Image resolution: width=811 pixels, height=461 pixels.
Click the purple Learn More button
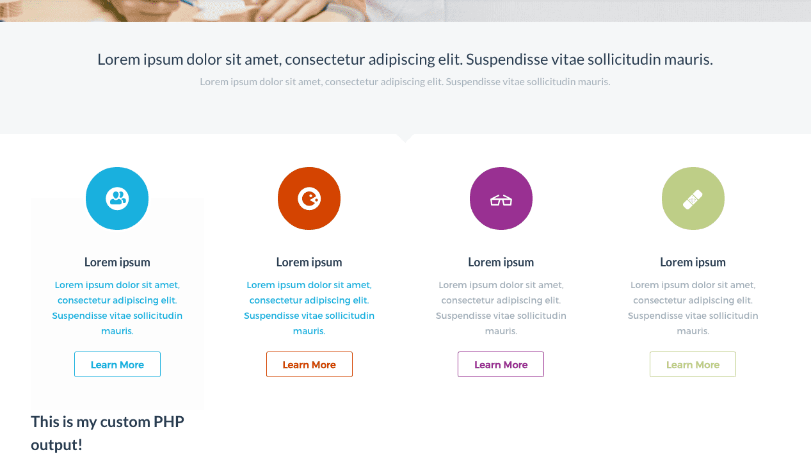pos(501,364)
